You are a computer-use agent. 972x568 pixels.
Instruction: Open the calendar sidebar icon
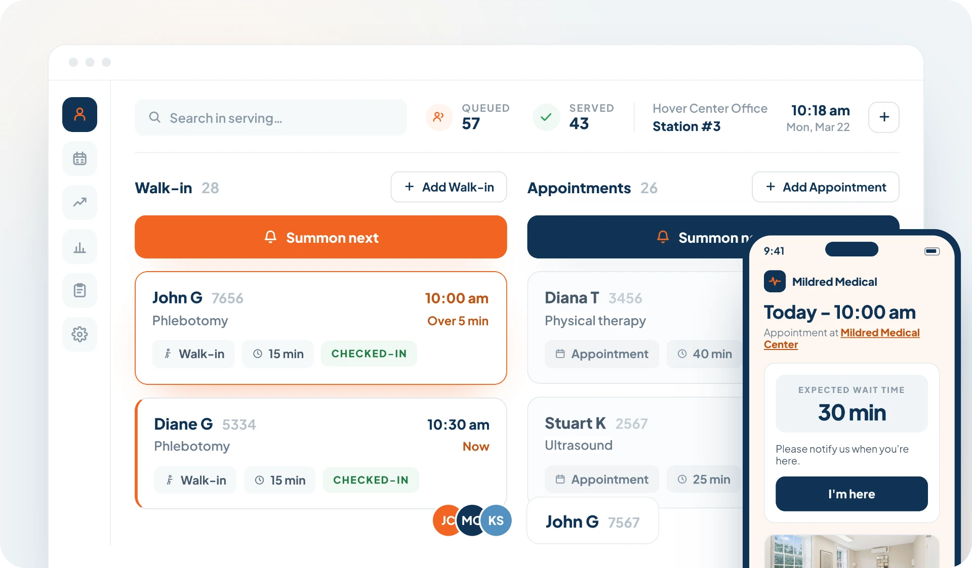pos(79,158)
